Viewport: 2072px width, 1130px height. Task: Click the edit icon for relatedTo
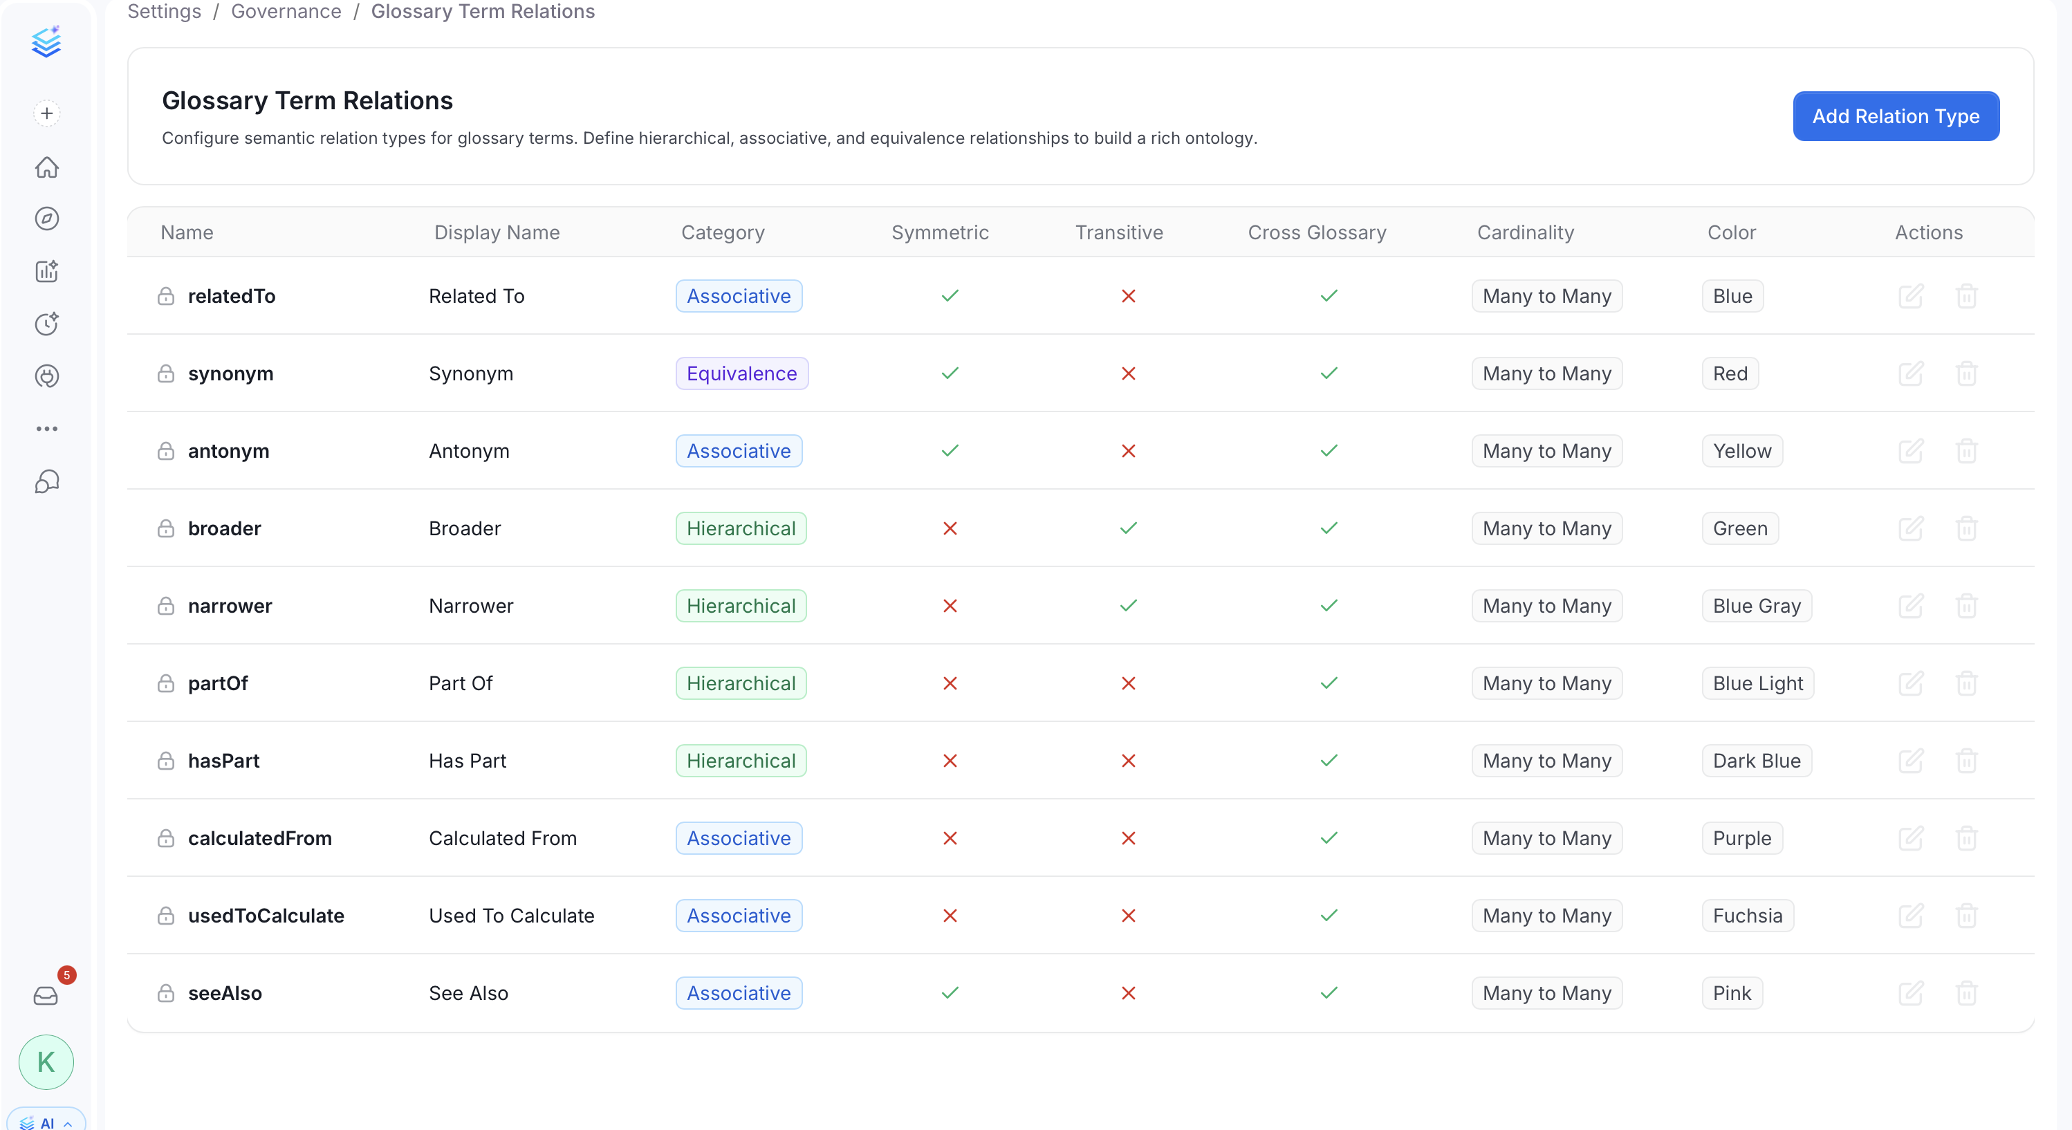click(1911, 296)
